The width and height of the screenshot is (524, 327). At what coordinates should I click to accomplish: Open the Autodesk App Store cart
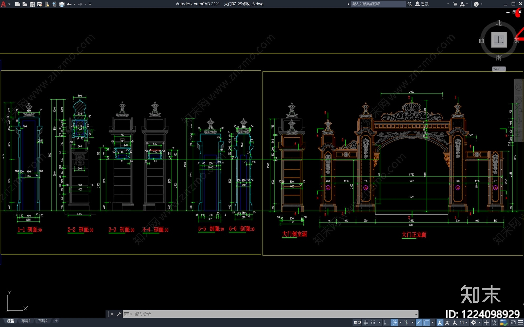click(455, 4)
